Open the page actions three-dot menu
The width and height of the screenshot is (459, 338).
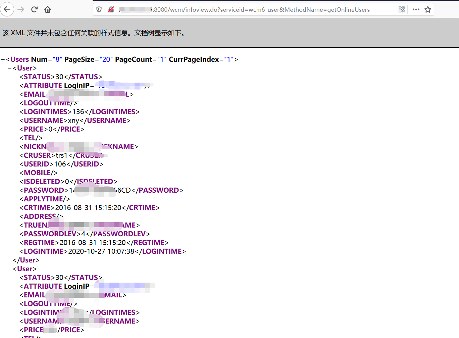pos(416,9)
